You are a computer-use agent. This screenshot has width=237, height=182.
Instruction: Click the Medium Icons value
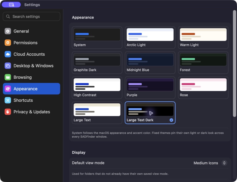(x=206, y=163)
